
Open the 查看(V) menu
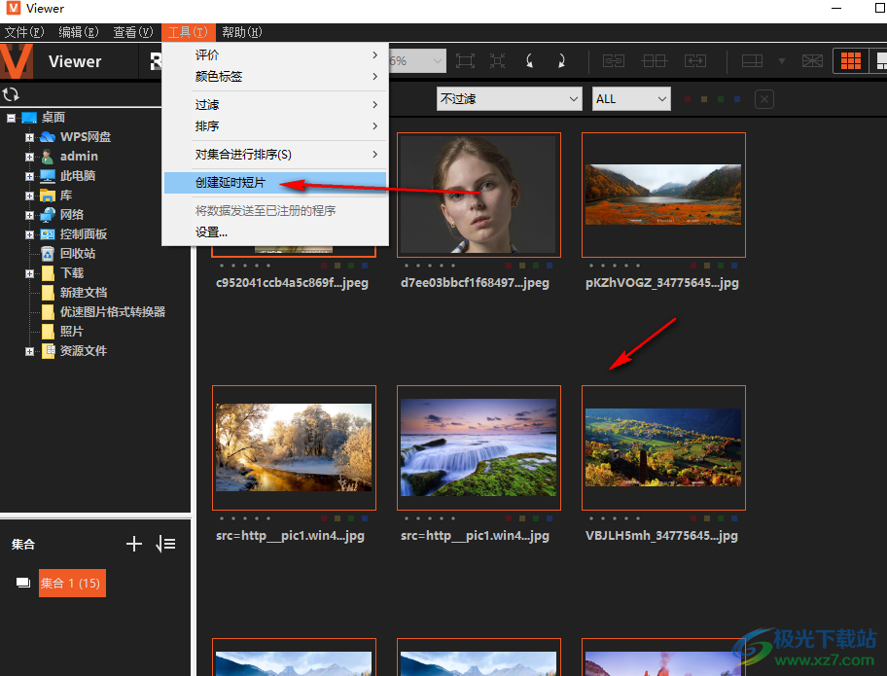(133, 32)
